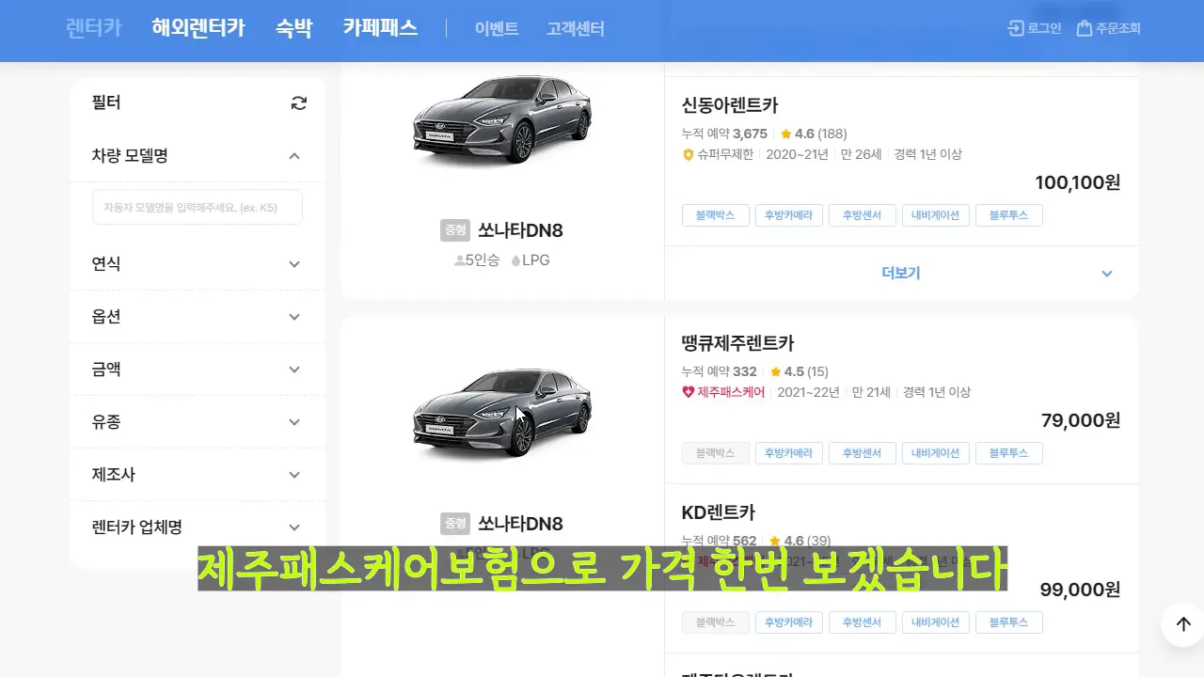Expand 더보기 to show more rental companies

[901, 273]
